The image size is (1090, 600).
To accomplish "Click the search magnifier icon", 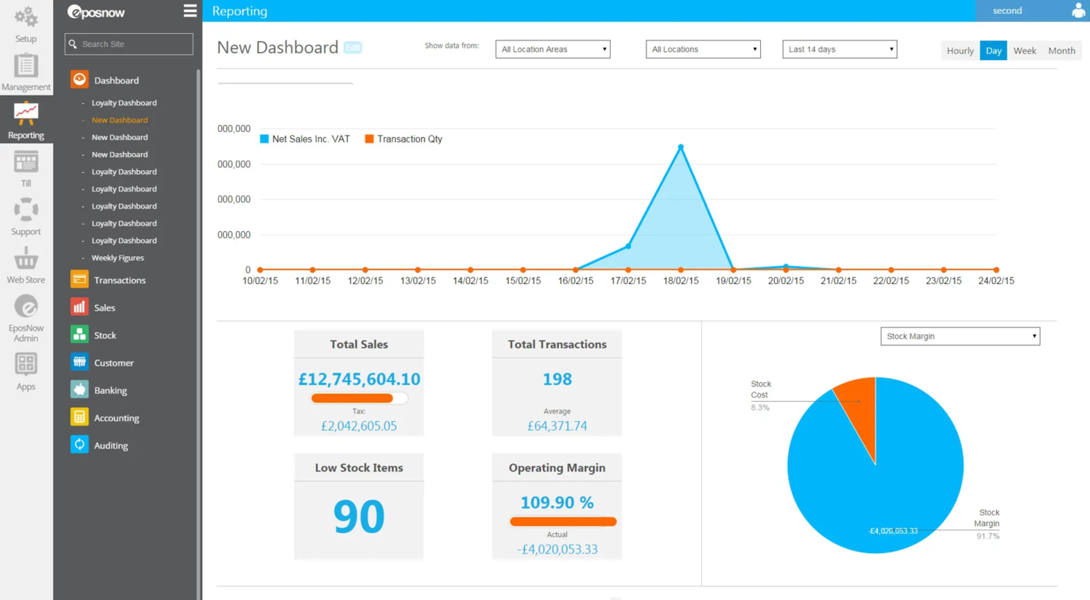I will tap(73, 44).
